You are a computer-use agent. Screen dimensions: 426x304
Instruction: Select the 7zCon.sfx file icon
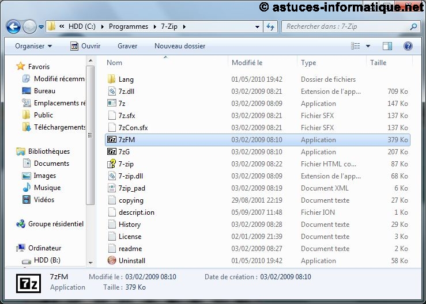(x=112, y=127)
